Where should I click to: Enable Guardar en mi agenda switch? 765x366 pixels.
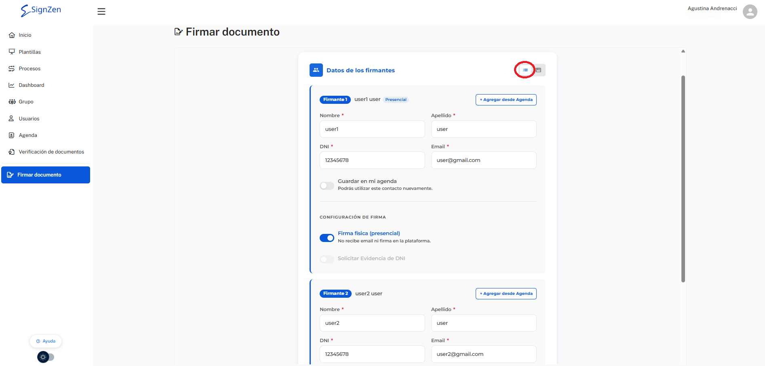[327, 186]
